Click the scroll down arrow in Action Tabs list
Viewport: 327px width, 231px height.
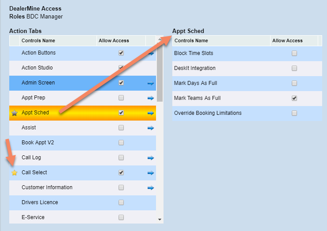point(160,219)
